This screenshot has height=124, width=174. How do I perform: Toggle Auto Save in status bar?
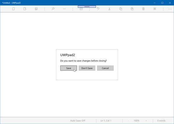(x=78, y=121)
